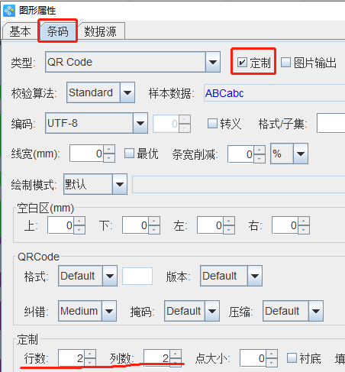Increase the 空白区 上 margin spinner

tap(79, 221)
